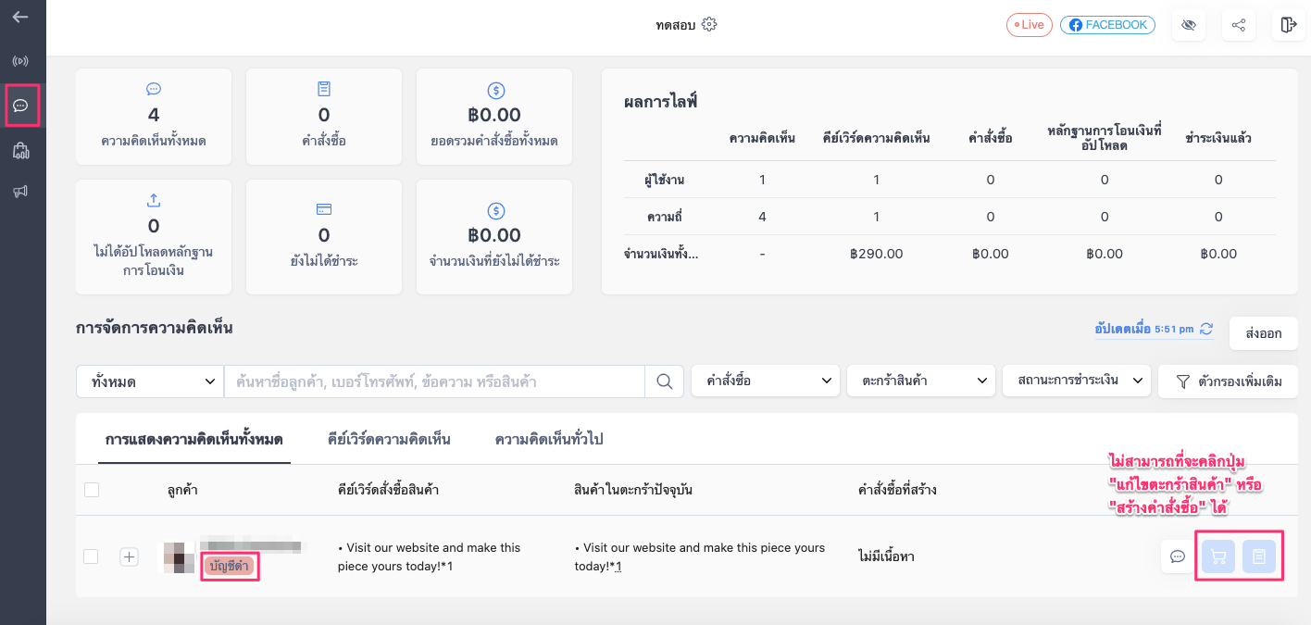Check the select-all header checkbox
The height and width of the screenshot is (625, 1311).
point(92,490)
